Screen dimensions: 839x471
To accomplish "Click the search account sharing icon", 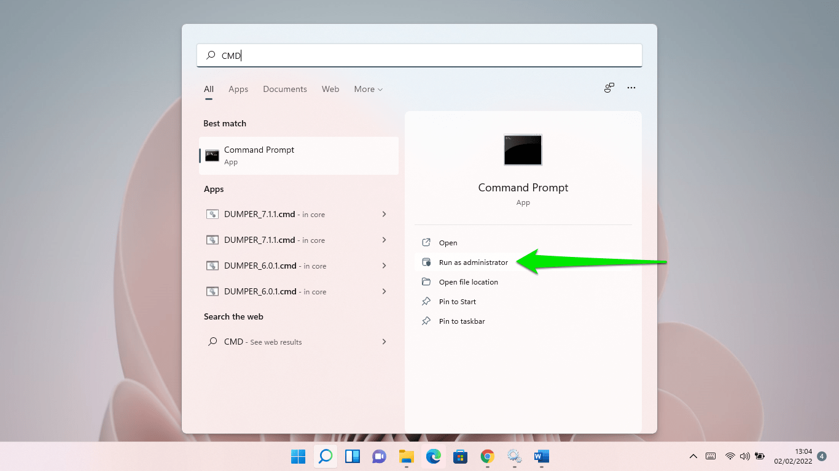I will (609, 88).
